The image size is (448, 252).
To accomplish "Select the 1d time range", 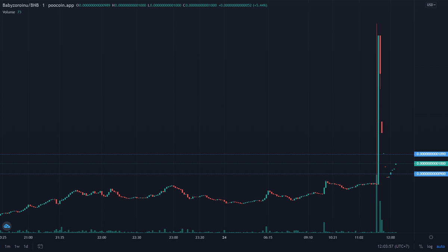I will (x=26, y=246).
